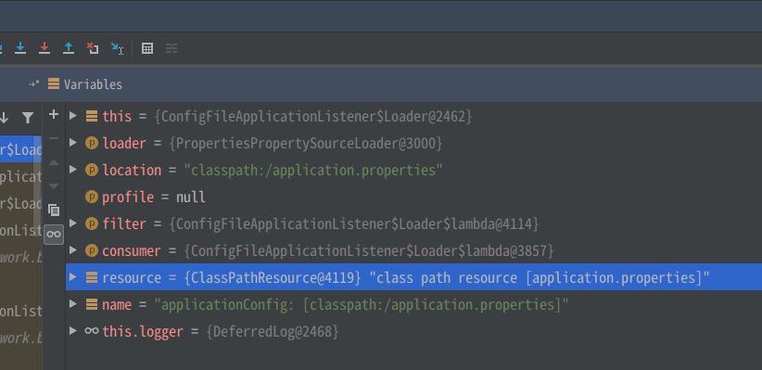Click the plus icon to add new watch

(54, 115)
